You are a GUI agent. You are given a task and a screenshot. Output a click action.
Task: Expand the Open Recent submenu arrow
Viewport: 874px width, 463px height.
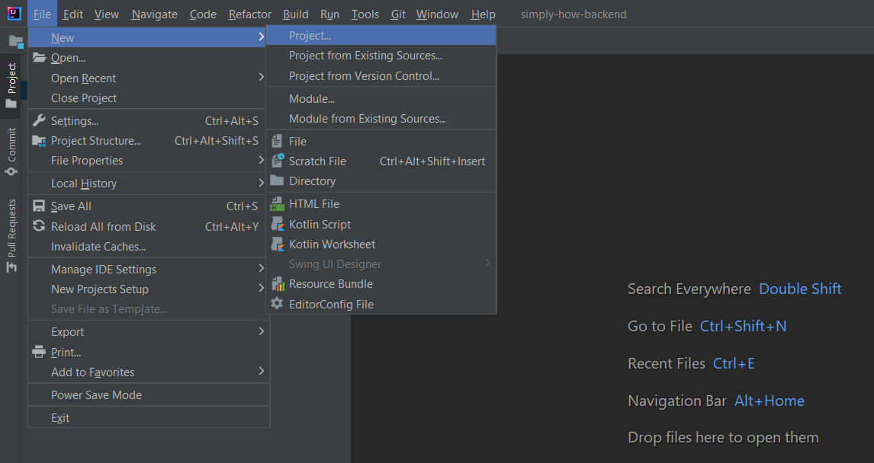pos(261,77)
